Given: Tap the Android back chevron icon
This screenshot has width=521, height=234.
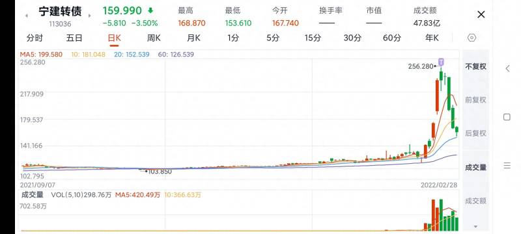Looking at the screenshot, I should 507,69.
